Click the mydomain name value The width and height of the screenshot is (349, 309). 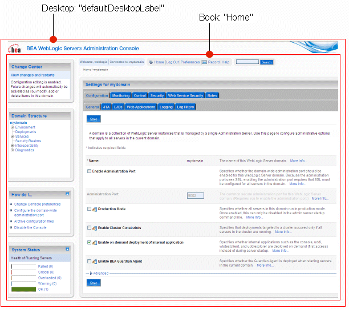[195, 161]
